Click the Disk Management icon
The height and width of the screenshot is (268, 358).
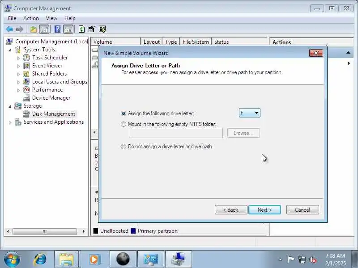pos(26,114)
